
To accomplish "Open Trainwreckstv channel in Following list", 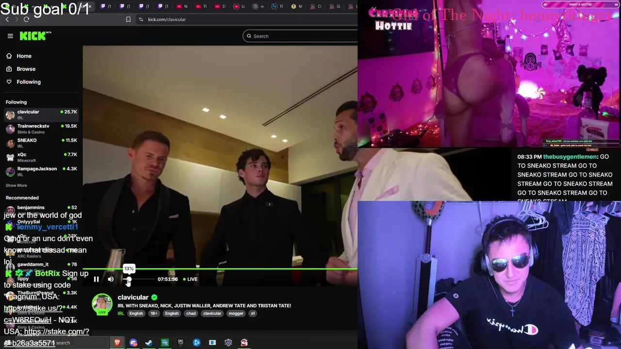I will pyautogui.click(x=41, y=129).
